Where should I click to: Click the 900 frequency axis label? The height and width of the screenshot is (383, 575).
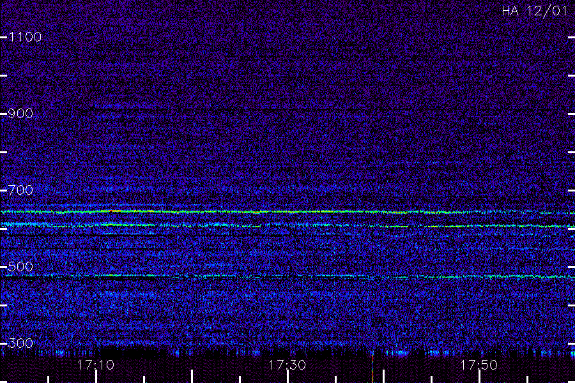tap(20, 114)
